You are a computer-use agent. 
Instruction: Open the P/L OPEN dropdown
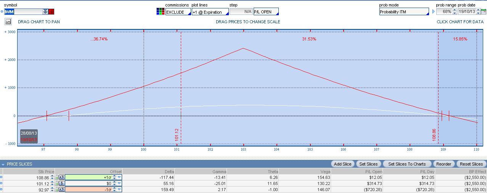266,12
